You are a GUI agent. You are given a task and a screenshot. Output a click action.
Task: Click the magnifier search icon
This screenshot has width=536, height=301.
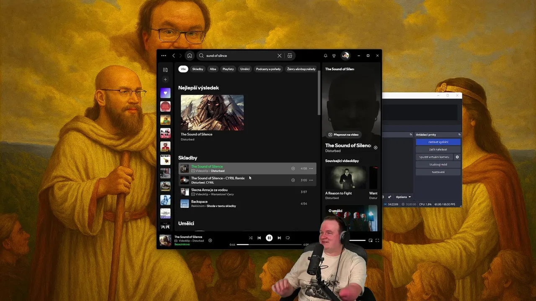point(201,56)
